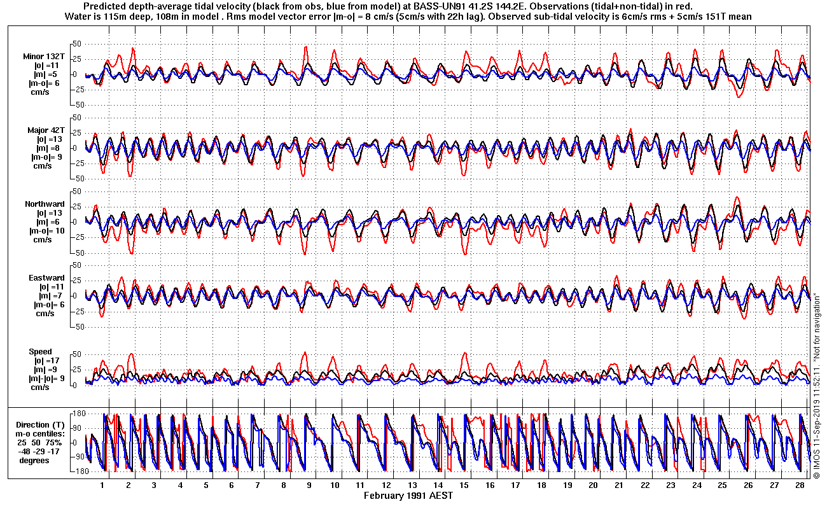Click the 'Major 42T' panel label

point(46,130)
